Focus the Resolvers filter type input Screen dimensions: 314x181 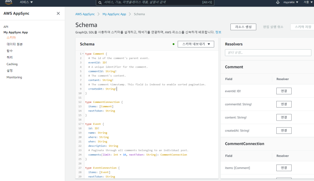268,53
